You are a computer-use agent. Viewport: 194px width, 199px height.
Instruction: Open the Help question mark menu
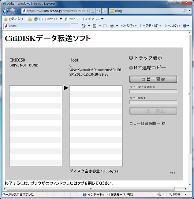pyautogui.click(x=186, y=26)
